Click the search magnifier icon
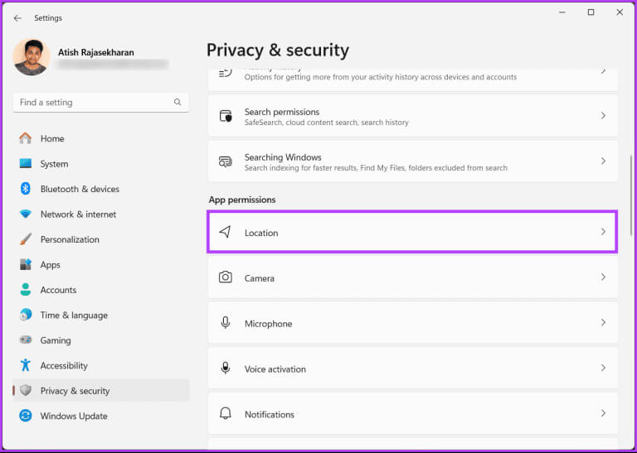637x453 pixels. coord(177,102)
